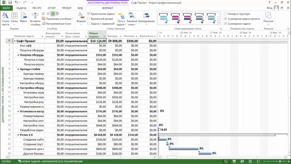Collapse Релиз 1.0 summary task
The width and height of the screenshot is (291, 164).
pos(18,135)
